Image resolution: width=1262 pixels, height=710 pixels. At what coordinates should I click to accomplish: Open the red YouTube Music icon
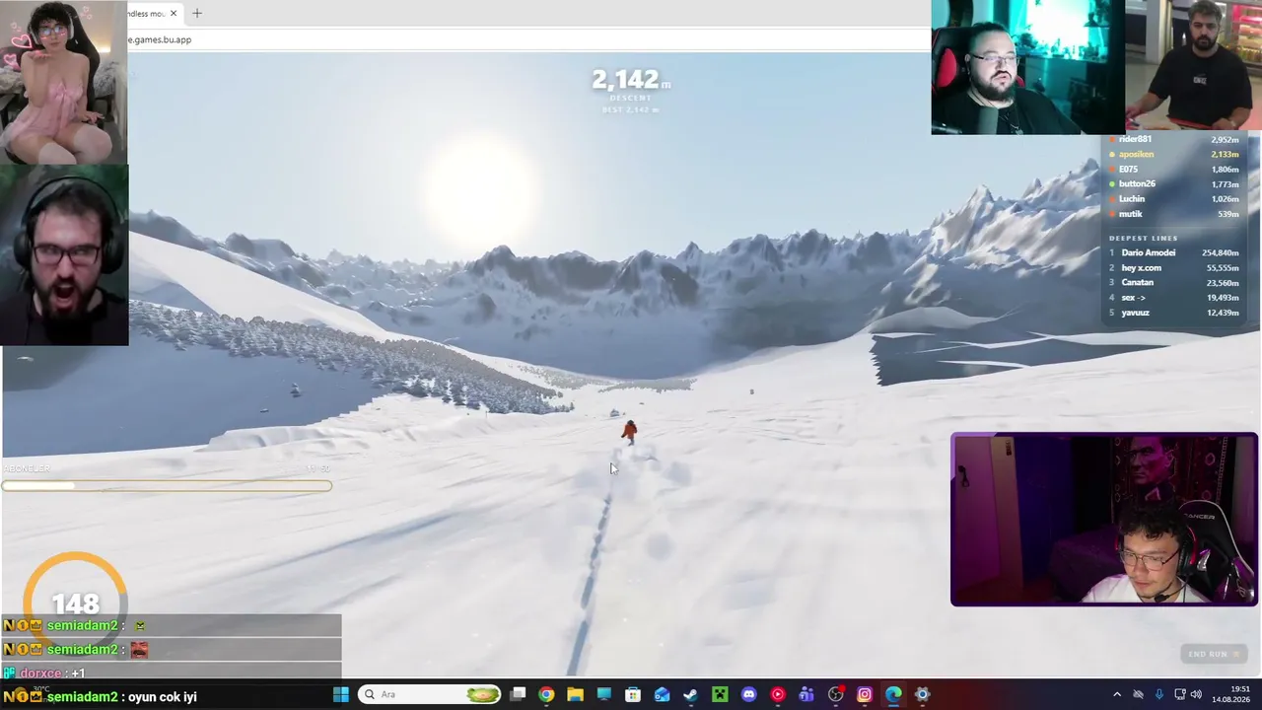point(778,694)
